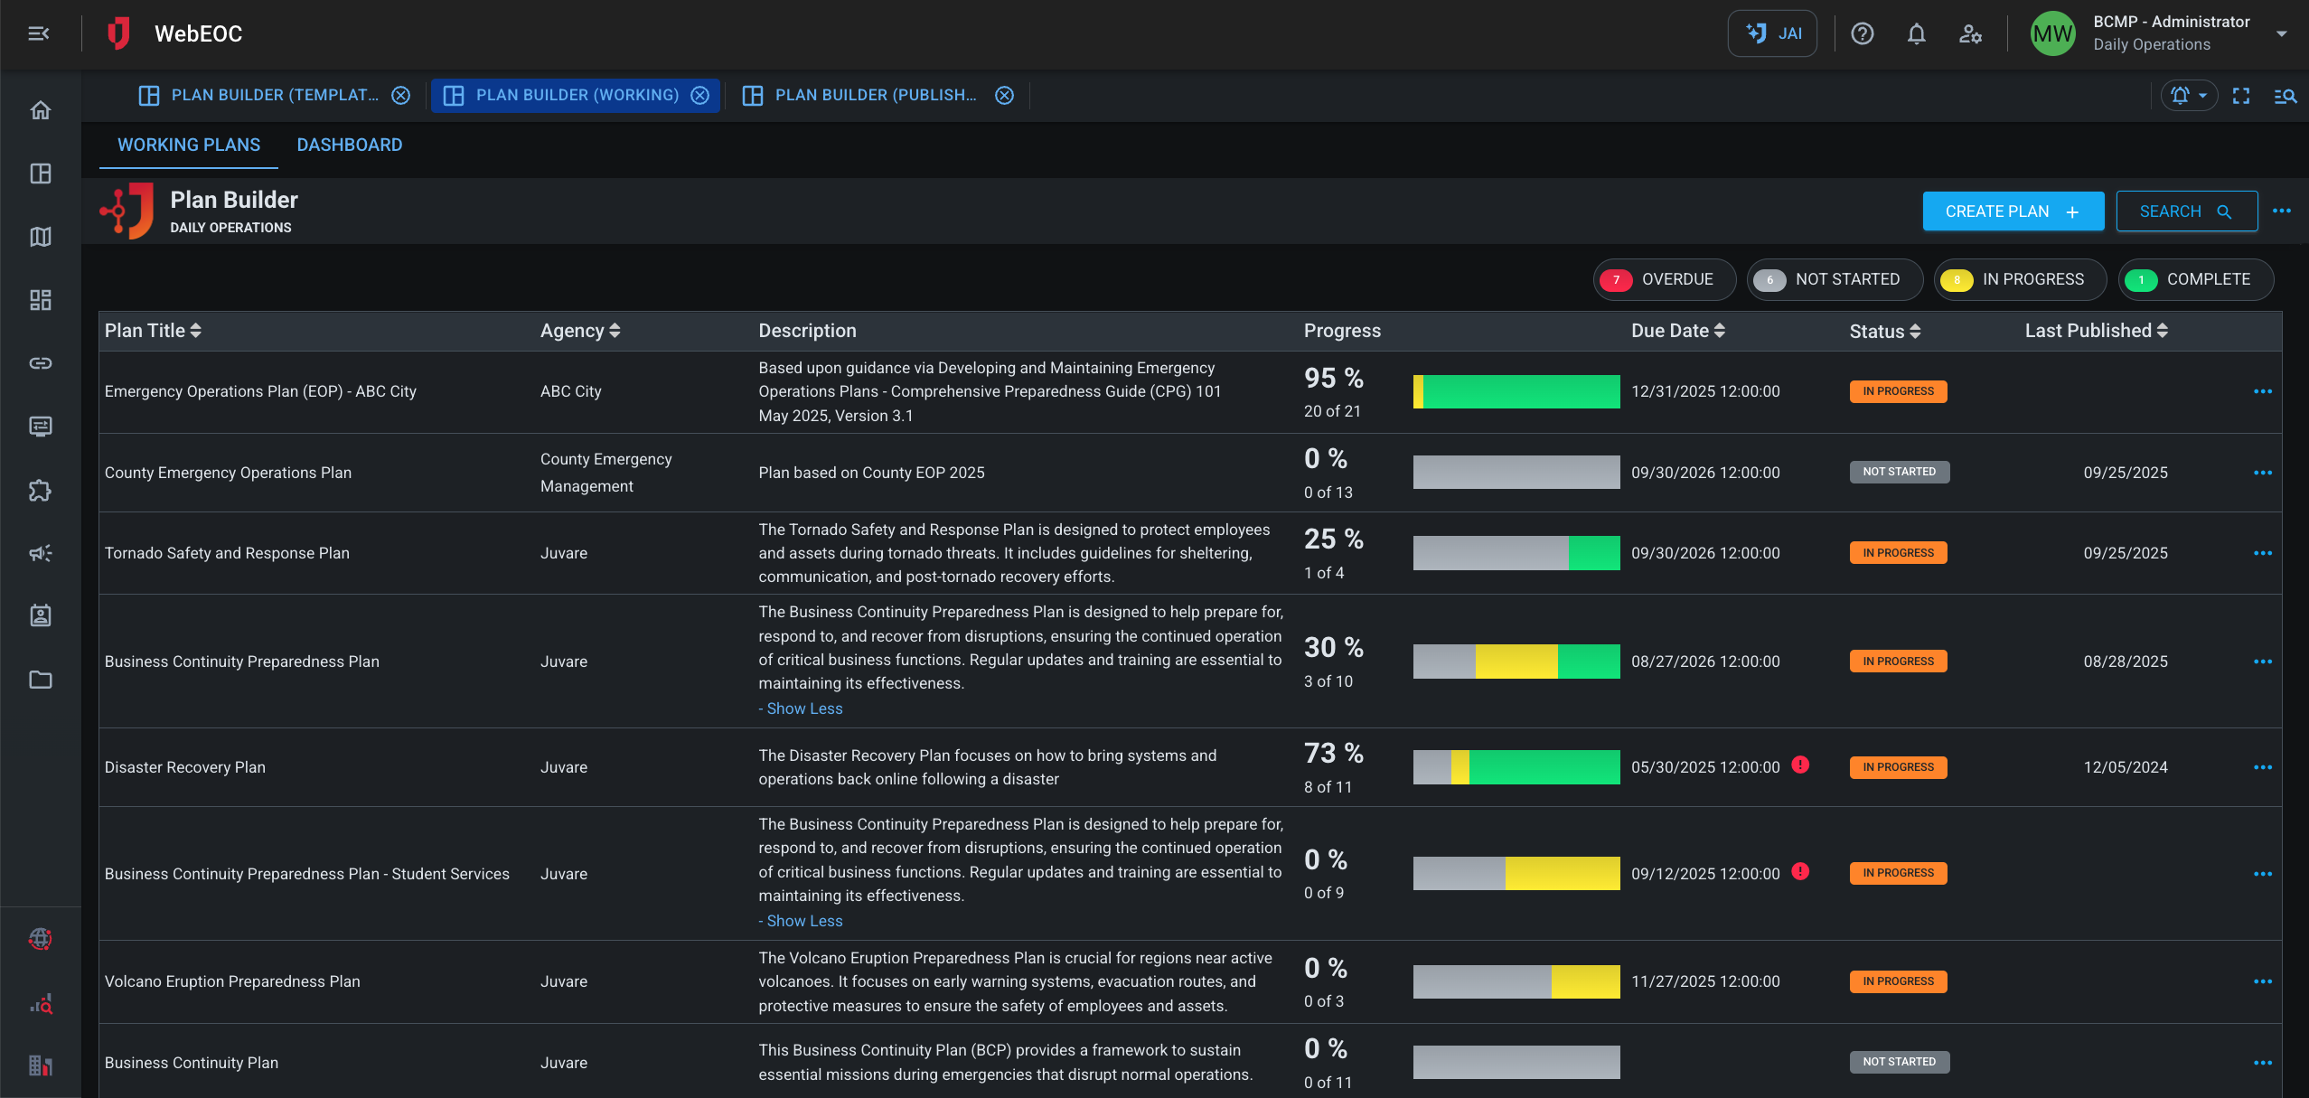The height and width of the screenshot is (1098, 2309).
Task: Open the Maps icon in the sidebar
Action: click(x=41, y=237)
